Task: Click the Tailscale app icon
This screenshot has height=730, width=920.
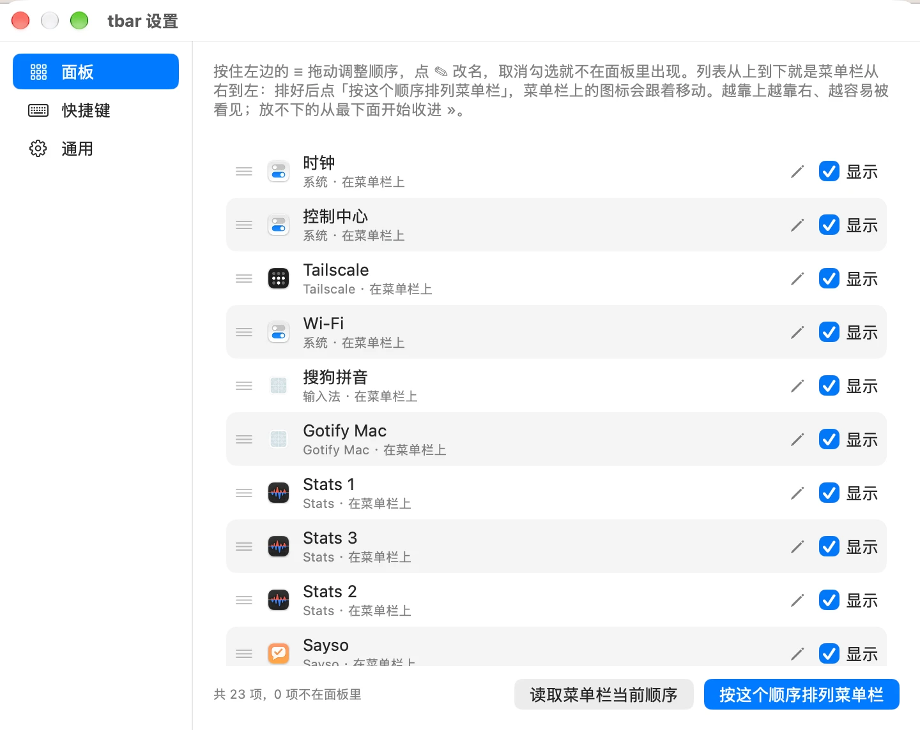Action: (279, 279)
